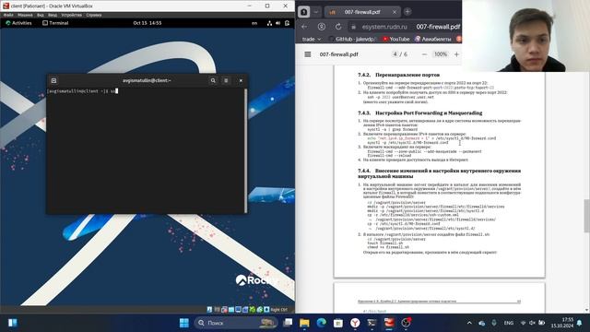Open the cloud tray icon
Viewport: 590px width, 332px height.
coord(481,323)
